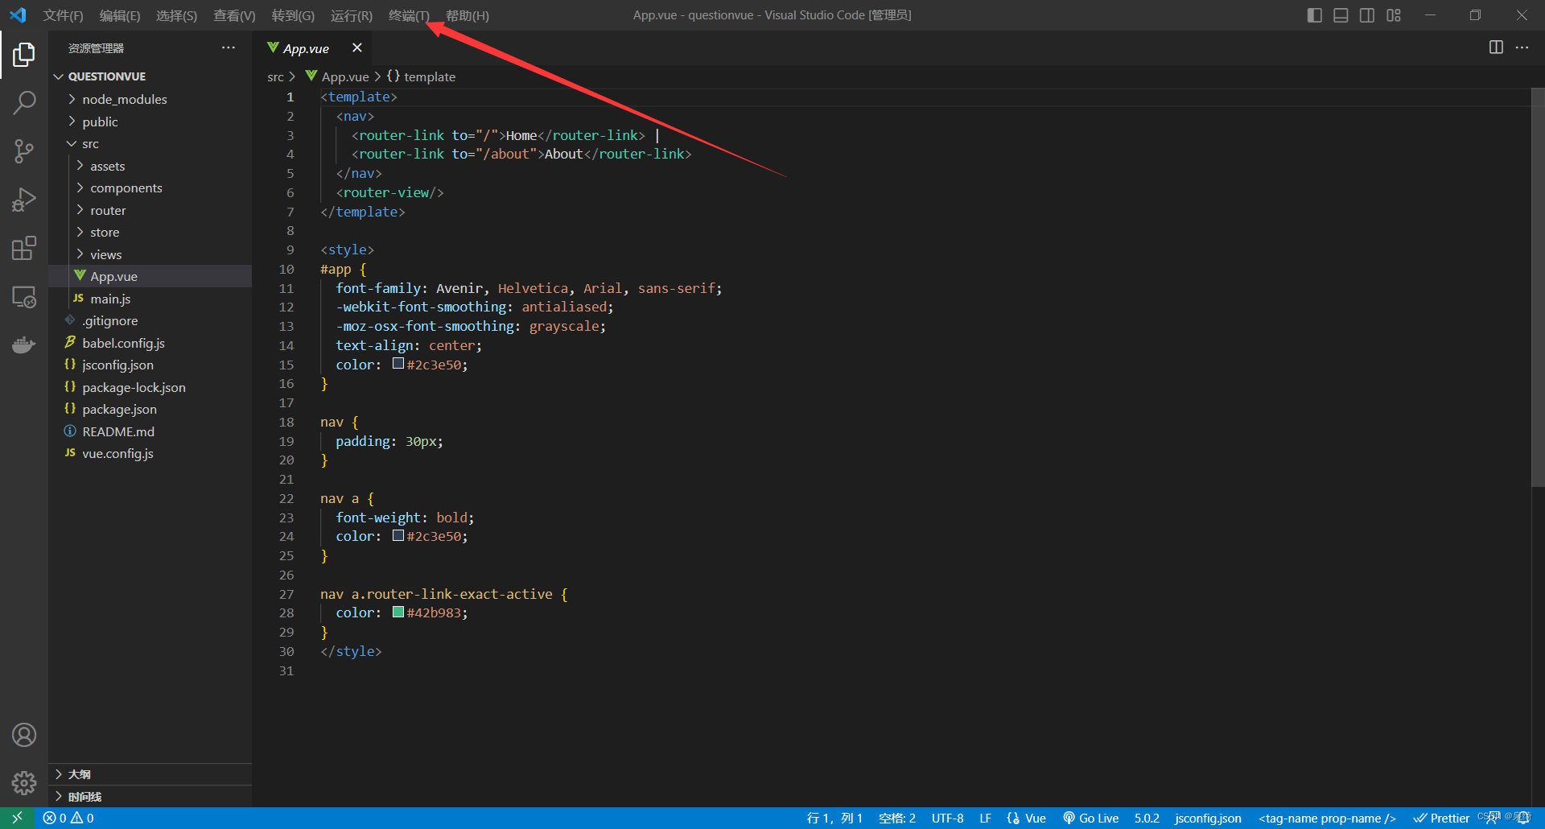Viewport: 1545px width, 829px height.
Task: Open Source Control view icon
Action: [x=24, y=151]
